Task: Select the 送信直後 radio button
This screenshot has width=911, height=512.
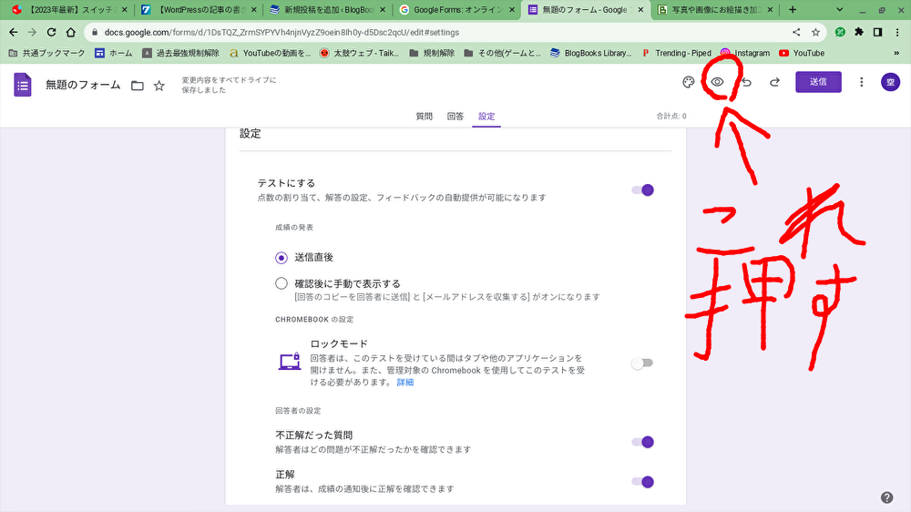Action: 281,258
